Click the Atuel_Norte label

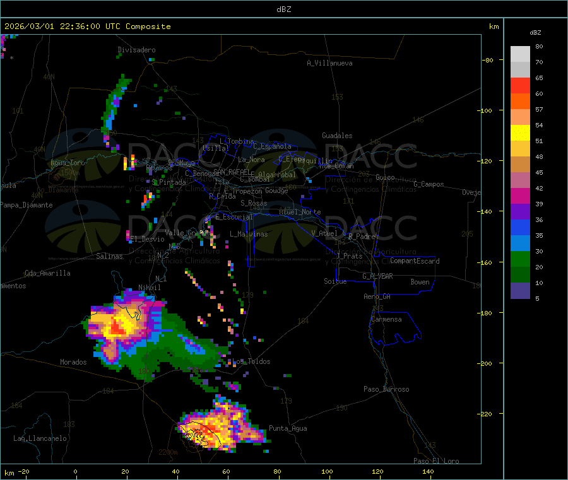(x=300, y=212)
